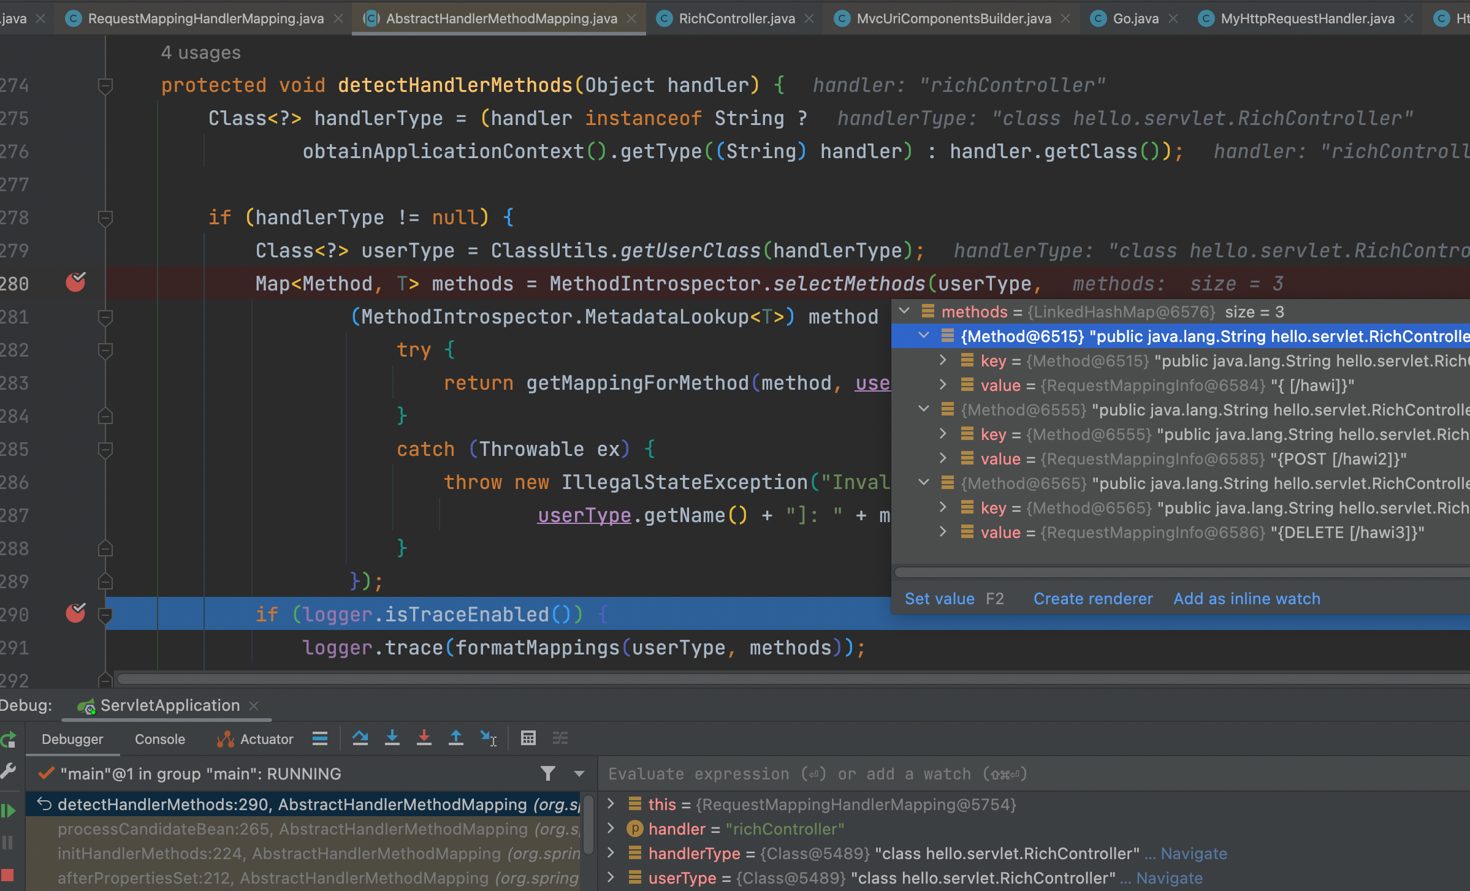This screenshot has height=891, width=1470.
Task: Toggle the breakpoint on line 290
Action: pos(75,613)
